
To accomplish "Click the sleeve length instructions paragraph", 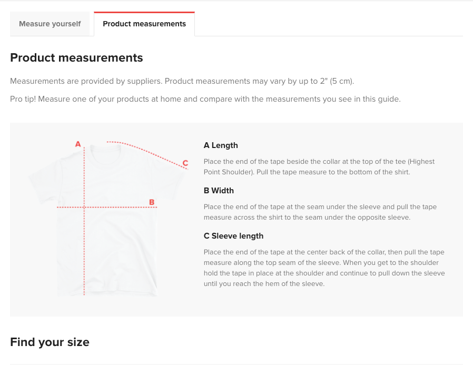I will [324, 268].
